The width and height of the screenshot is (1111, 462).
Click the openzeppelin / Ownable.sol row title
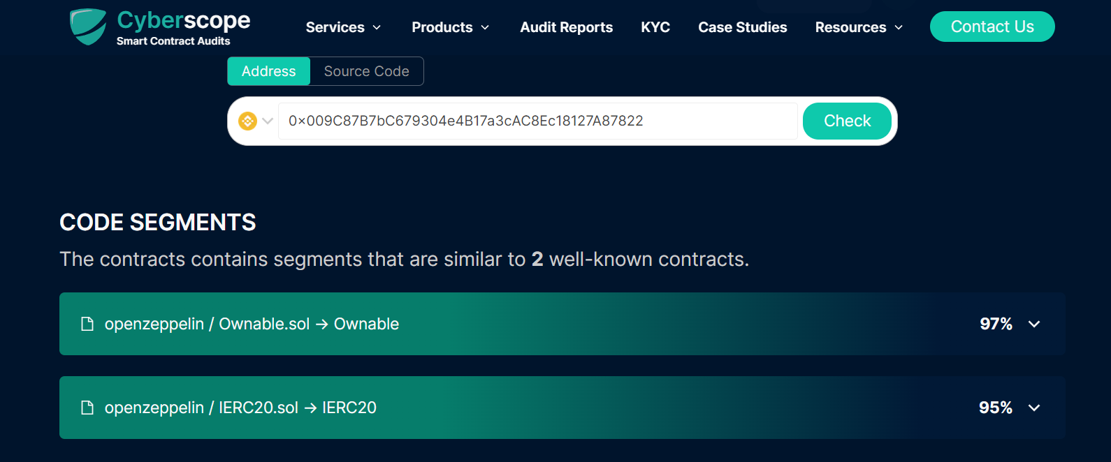click(x=252, y=324)
